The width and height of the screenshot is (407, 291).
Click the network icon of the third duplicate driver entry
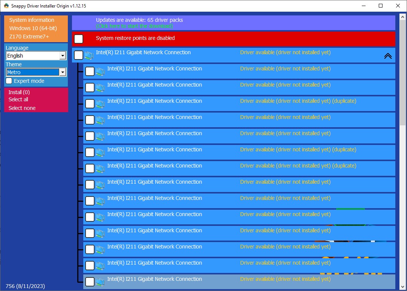tap(100, 169)
